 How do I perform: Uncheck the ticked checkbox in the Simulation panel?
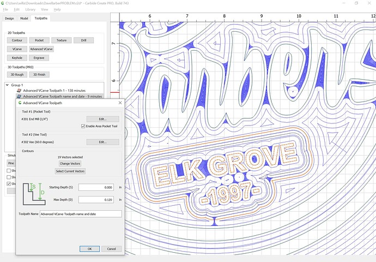point(9,184)
